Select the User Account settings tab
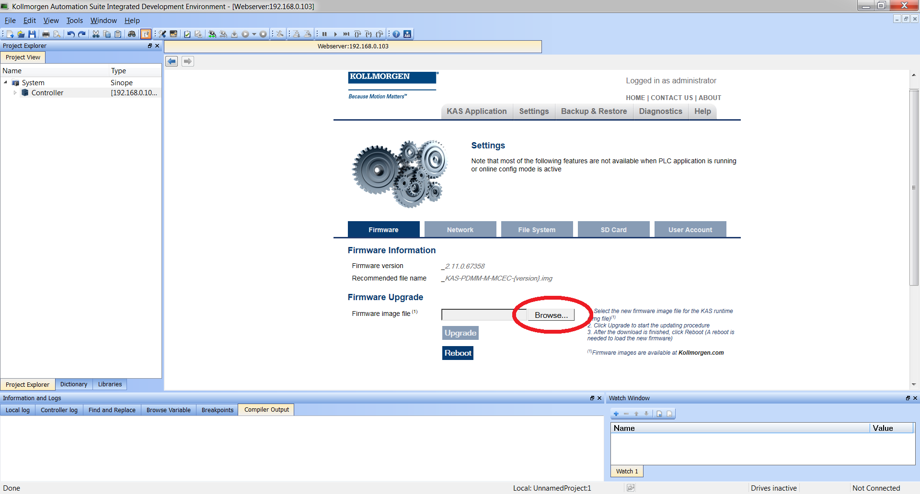The image size is (920, 494). (690, 230)
